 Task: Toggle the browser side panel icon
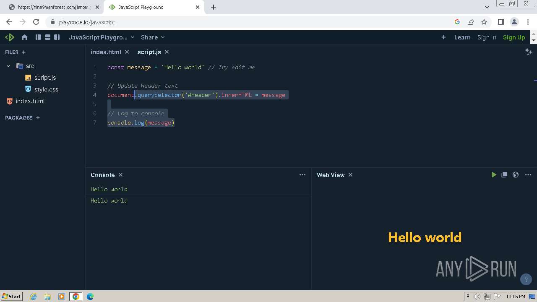point(501,22)
